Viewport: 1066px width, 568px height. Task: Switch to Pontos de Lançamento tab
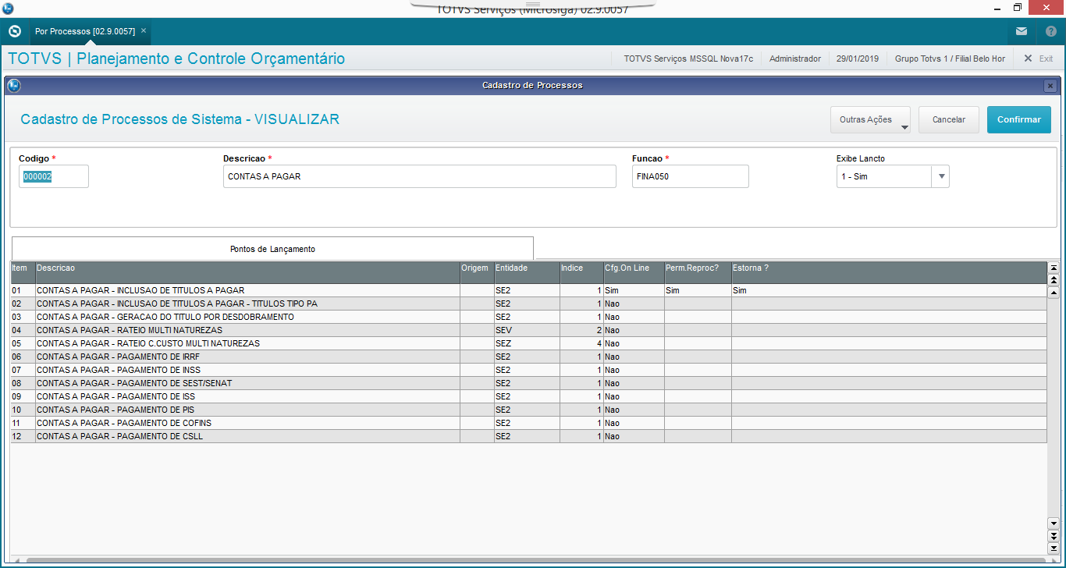[x=272, y=249]
